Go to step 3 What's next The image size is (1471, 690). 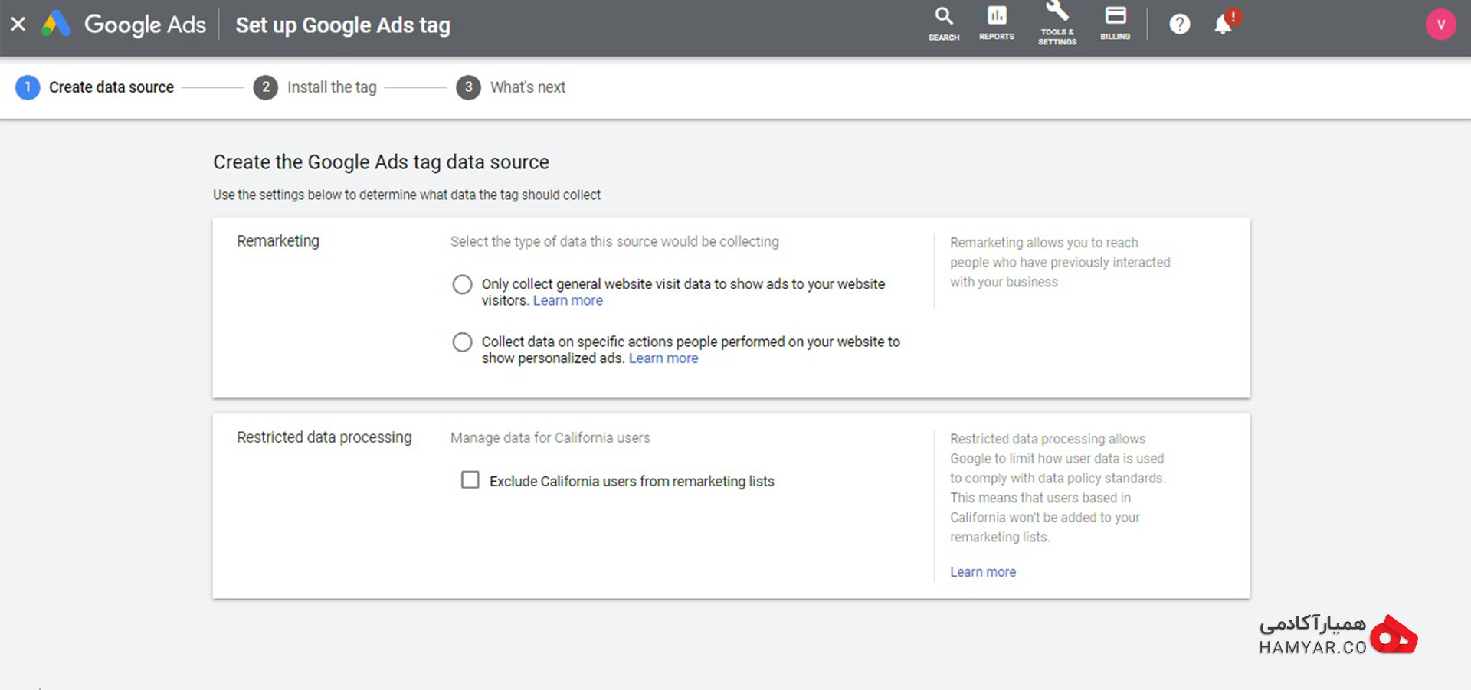pos(511,87)
